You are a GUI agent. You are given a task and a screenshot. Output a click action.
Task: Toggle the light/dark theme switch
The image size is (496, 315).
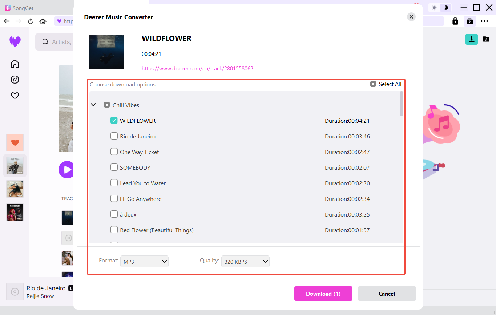pos(440,8)
